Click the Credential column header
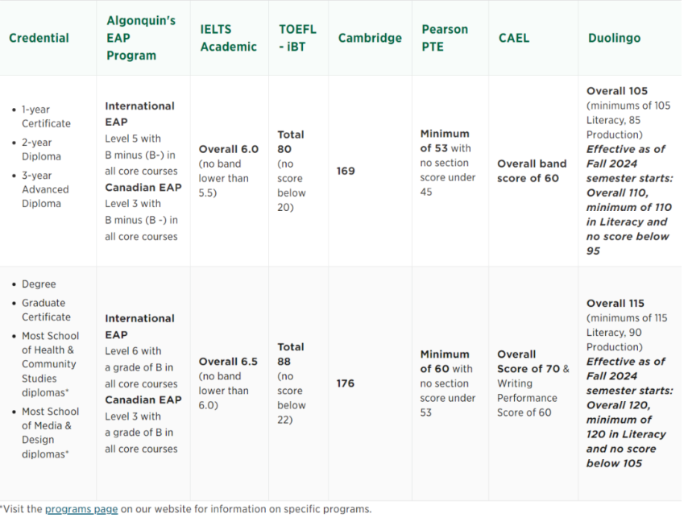The height and width of the screenshot is (526, 688). click(39, 38)
